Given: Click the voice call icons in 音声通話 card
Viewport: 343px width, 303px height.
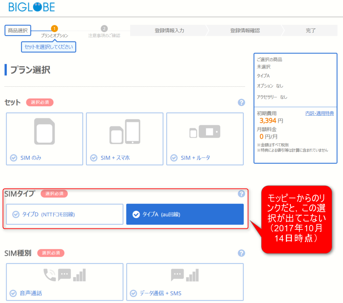Looking at the screenshot, I should click(65, 275).
